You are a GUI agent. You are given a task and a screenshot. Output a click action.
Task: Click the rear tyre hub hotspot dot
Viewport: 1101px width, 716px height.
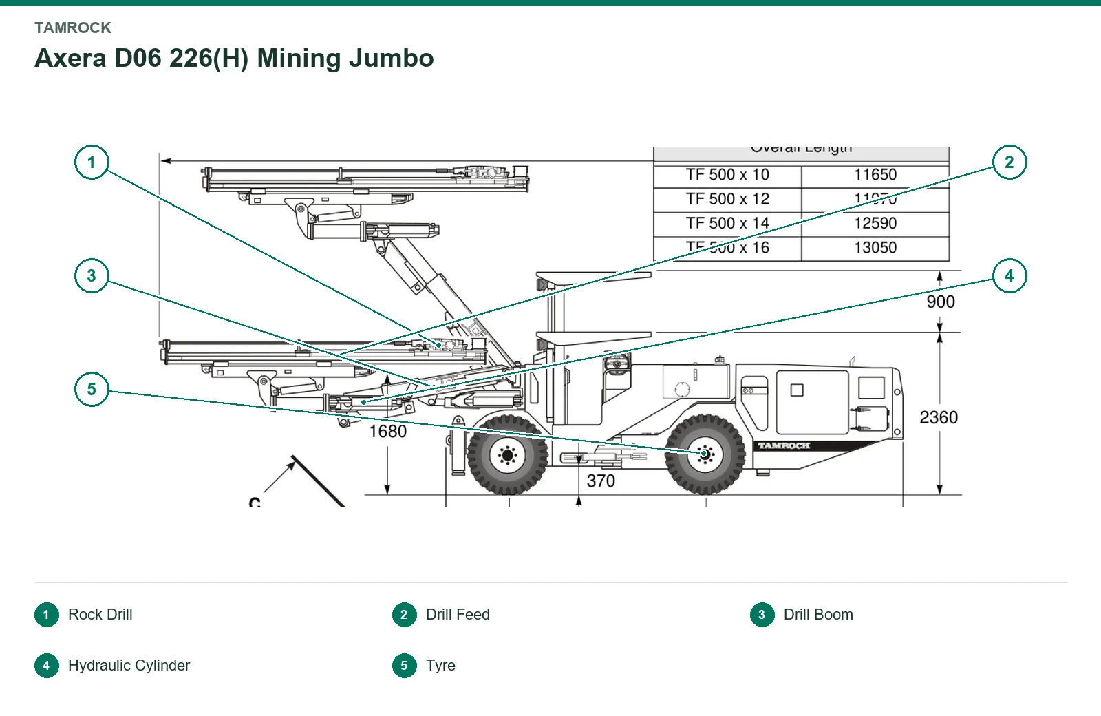pyautogui.click(x=704, y=454)
